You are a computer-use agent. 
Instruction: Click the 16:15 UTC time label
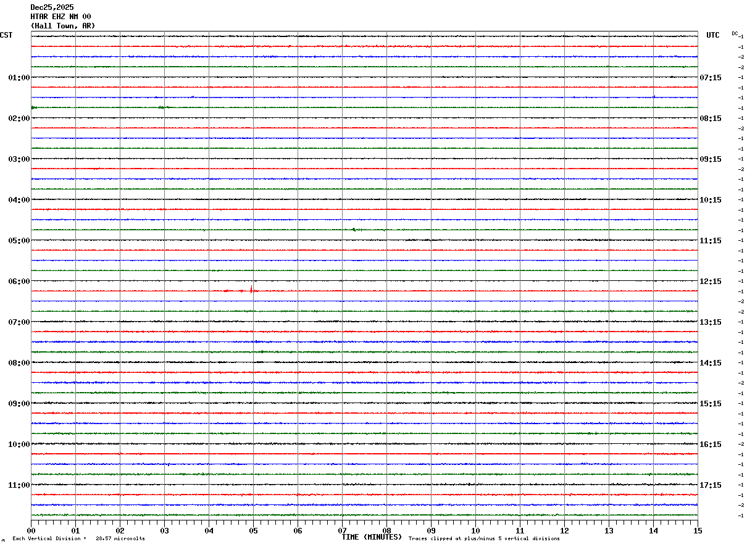710,444
